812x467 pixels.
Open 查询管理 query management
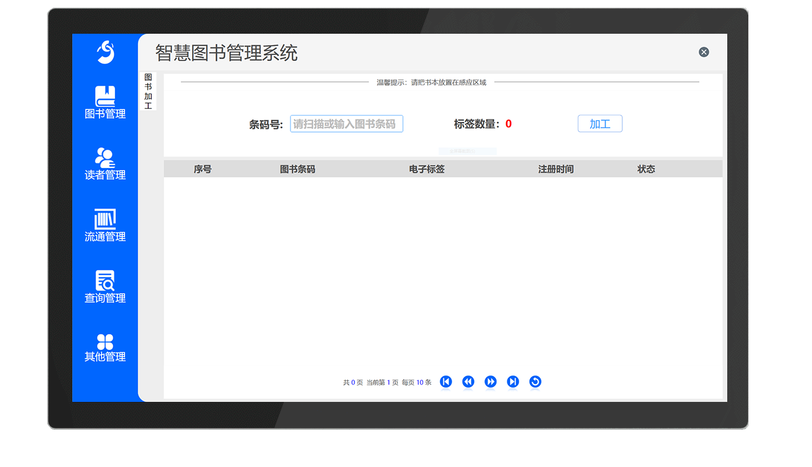point(105,287)
